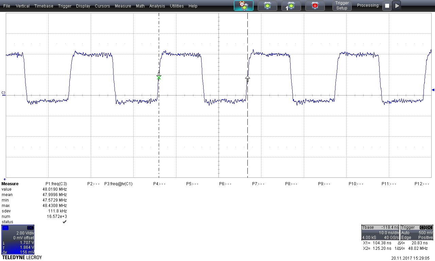
Task: Click the C3 ground level indicator
Action: coord(3,93)
